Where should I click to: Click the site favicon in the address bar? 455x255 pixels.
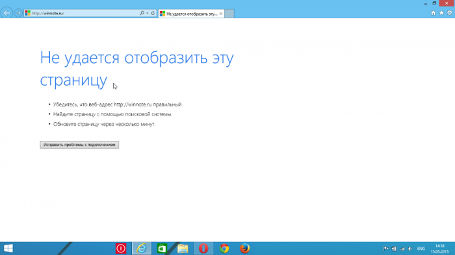pyautogui.click(x=27, y=13)
